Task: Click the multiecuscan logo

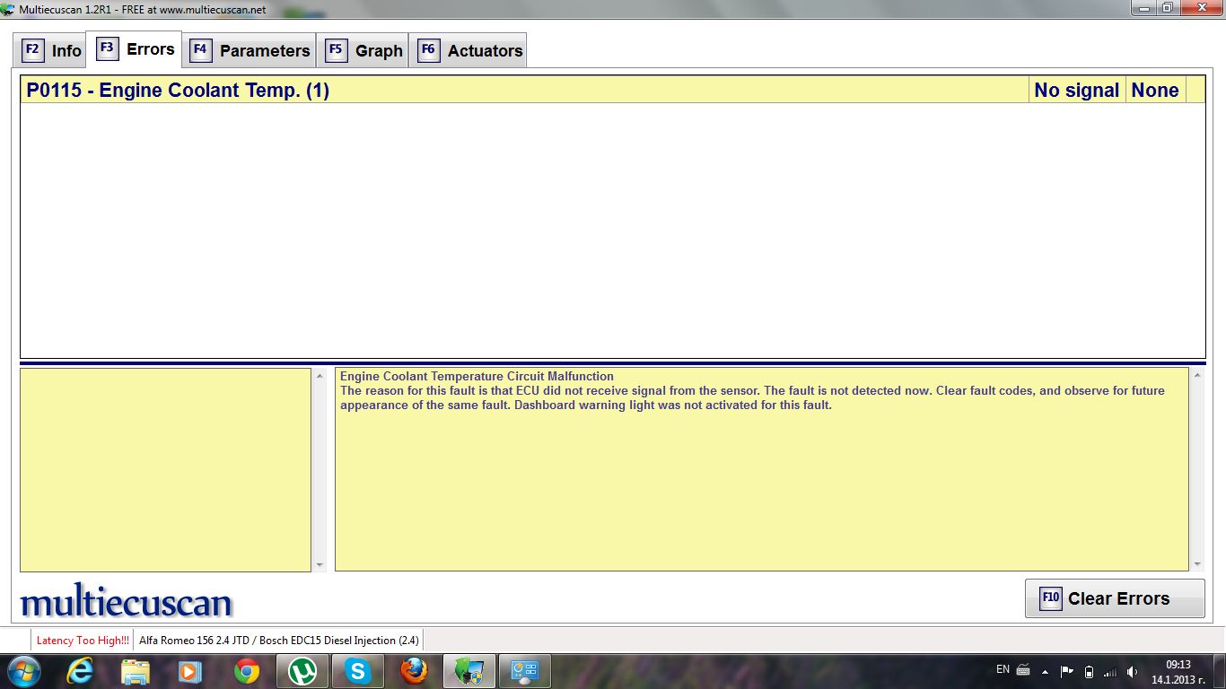Action: click(126, 602)
